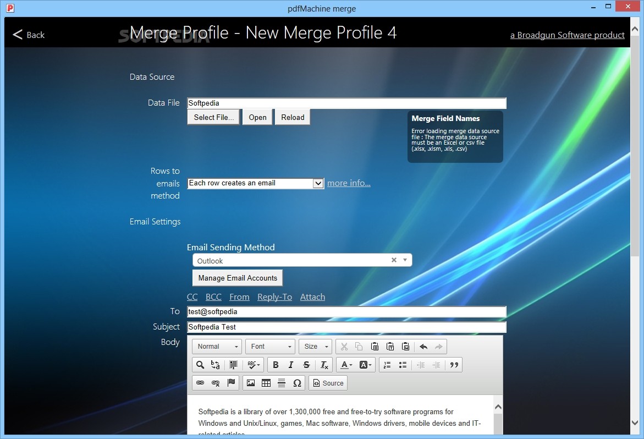Insert a bulleted list
Image resolution: width=644 pixels, height=439 pixels.
click(x=403, y=365)
